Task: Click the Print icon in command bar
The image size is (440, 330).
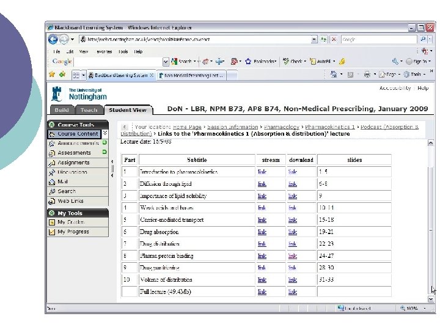Action: click(x=367, y=75)
